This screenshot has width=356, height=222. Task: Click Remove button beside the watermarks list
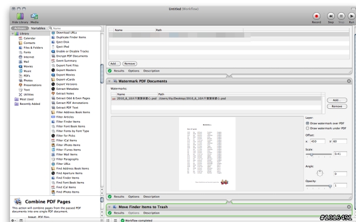coord(336,106)
